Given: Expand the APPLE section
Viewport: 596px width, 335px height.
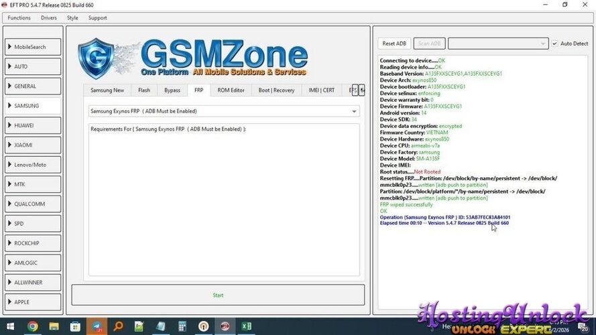Looking at the screenshot, I should click(33, 302).
